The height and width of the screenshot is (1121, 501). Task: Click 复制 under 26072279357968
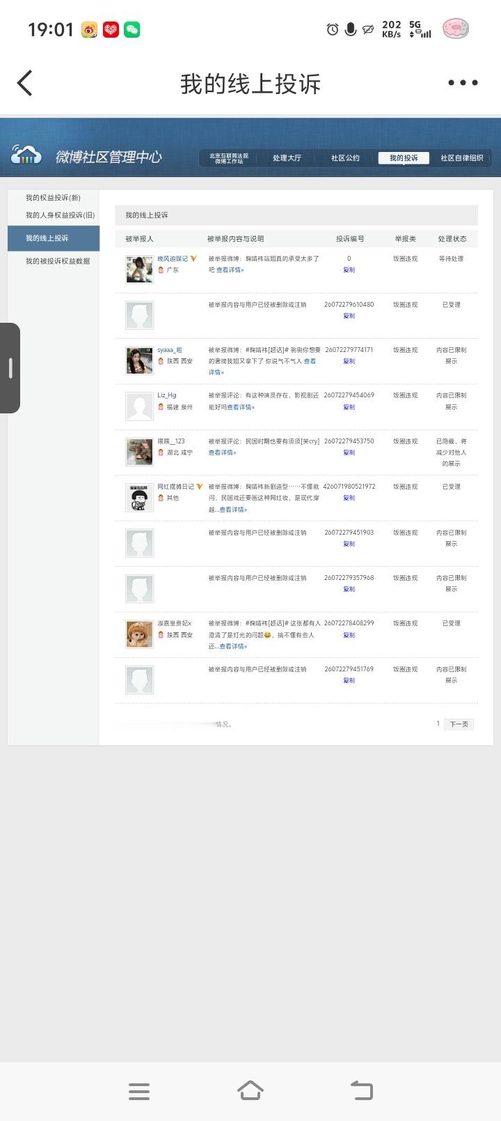pyautogui.click(x=349, y=589)
